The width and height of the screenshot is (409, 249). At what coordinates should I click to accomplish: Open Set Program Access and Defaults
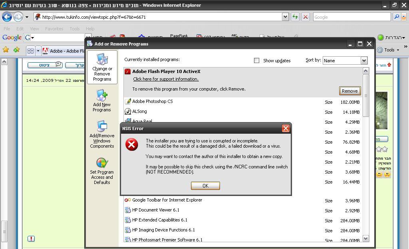102,171
